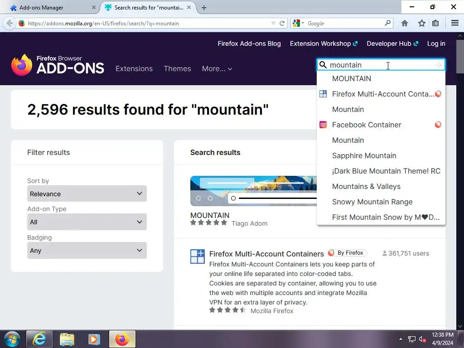Image resolution: width=464 pixels, height=348 pixels.
Task: Open the media player taskbar icon
Action: (x=94, y=339)
